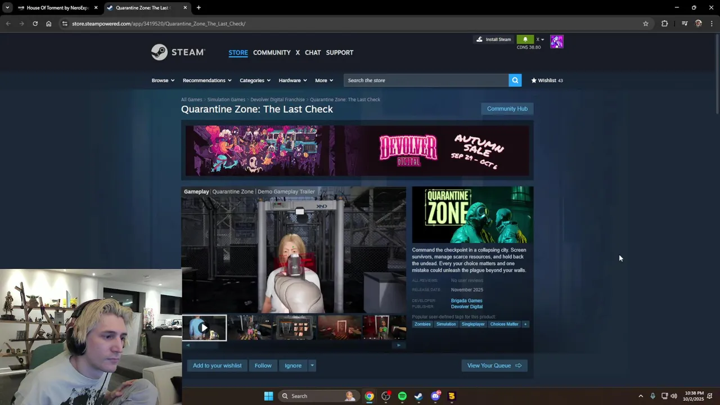Image resolution: width=720 pixels, height=405 pixels.
Task: Open the Wishlist 43 link
Action: (x=547, y=80)
